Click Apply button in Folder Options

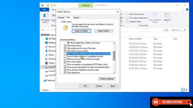coord(112,86)
